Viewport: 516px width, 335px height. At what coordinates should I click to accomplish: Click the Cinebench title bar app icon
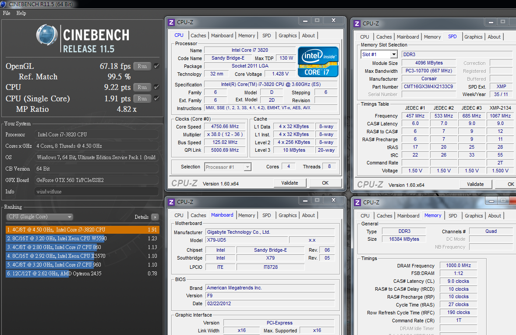(x=4, y=4)
